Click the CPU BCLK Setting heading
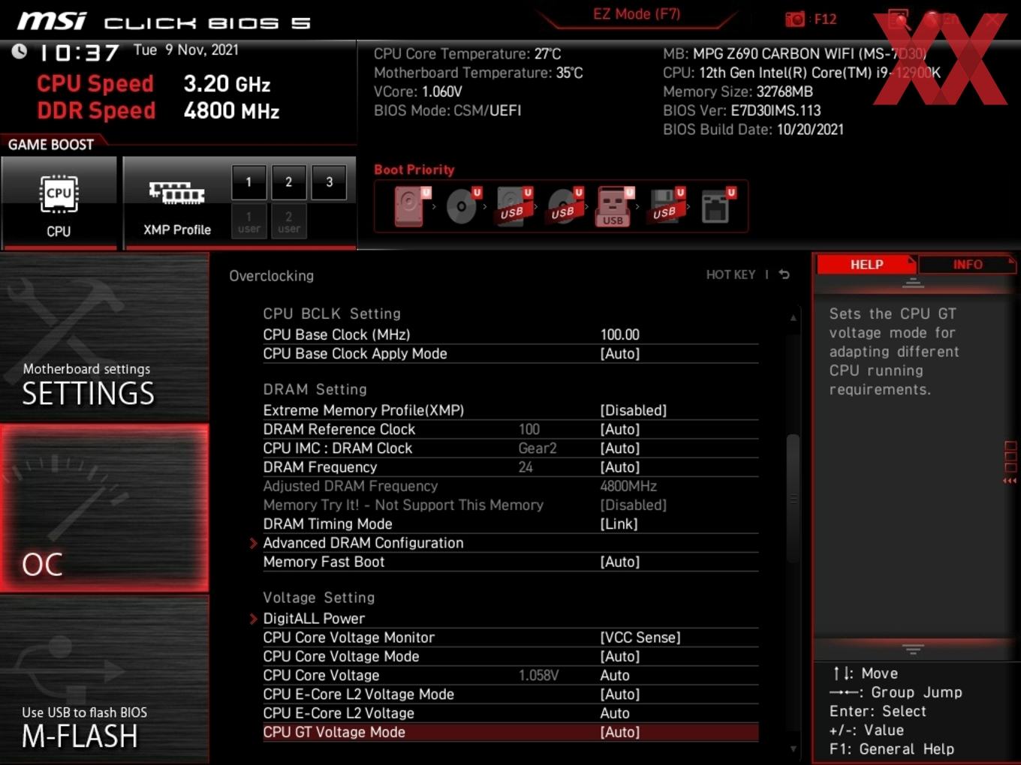 (x=332, y=313)
